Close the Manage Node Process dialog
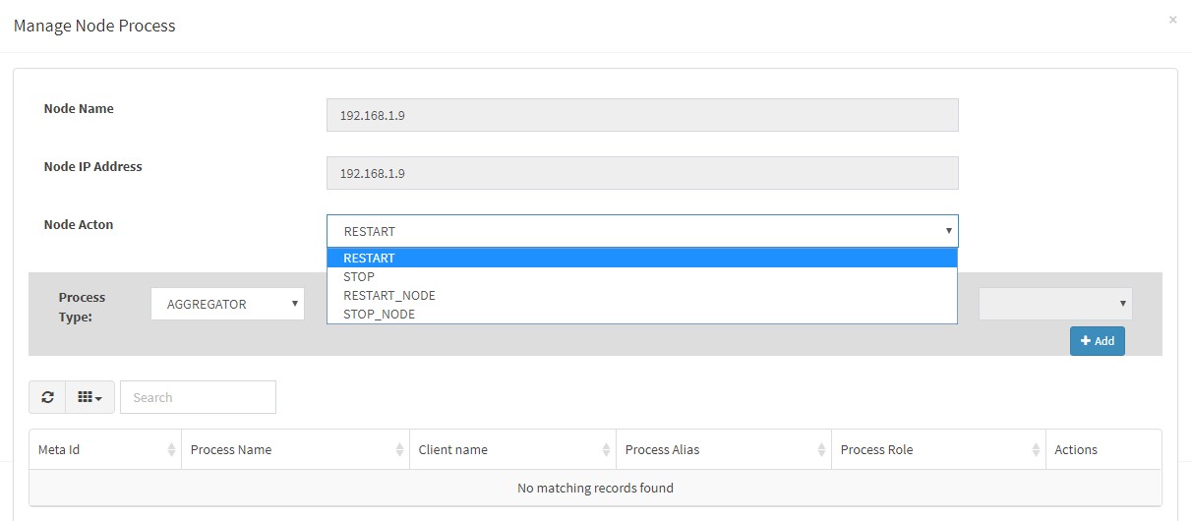 point(1172,20)
